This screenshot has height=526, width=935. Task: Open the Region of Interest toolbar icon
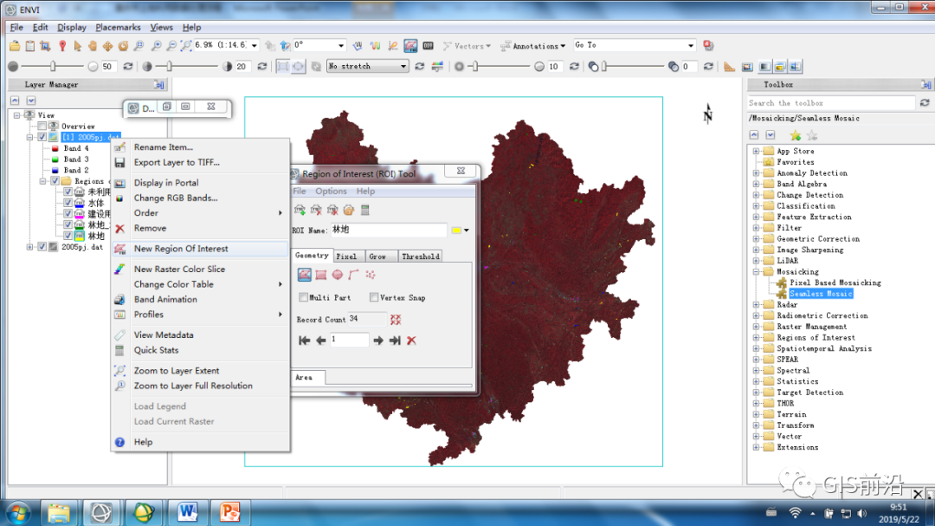[x=411, y=46]
